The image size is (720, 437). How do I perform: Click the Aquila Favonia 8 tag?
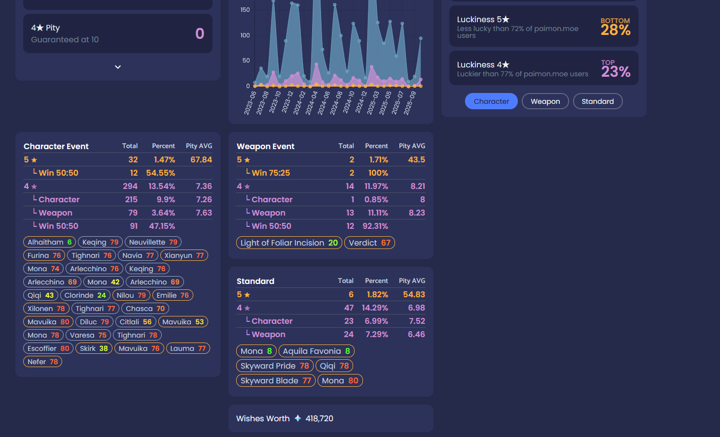pyautogui.click(x=316, y=351)
